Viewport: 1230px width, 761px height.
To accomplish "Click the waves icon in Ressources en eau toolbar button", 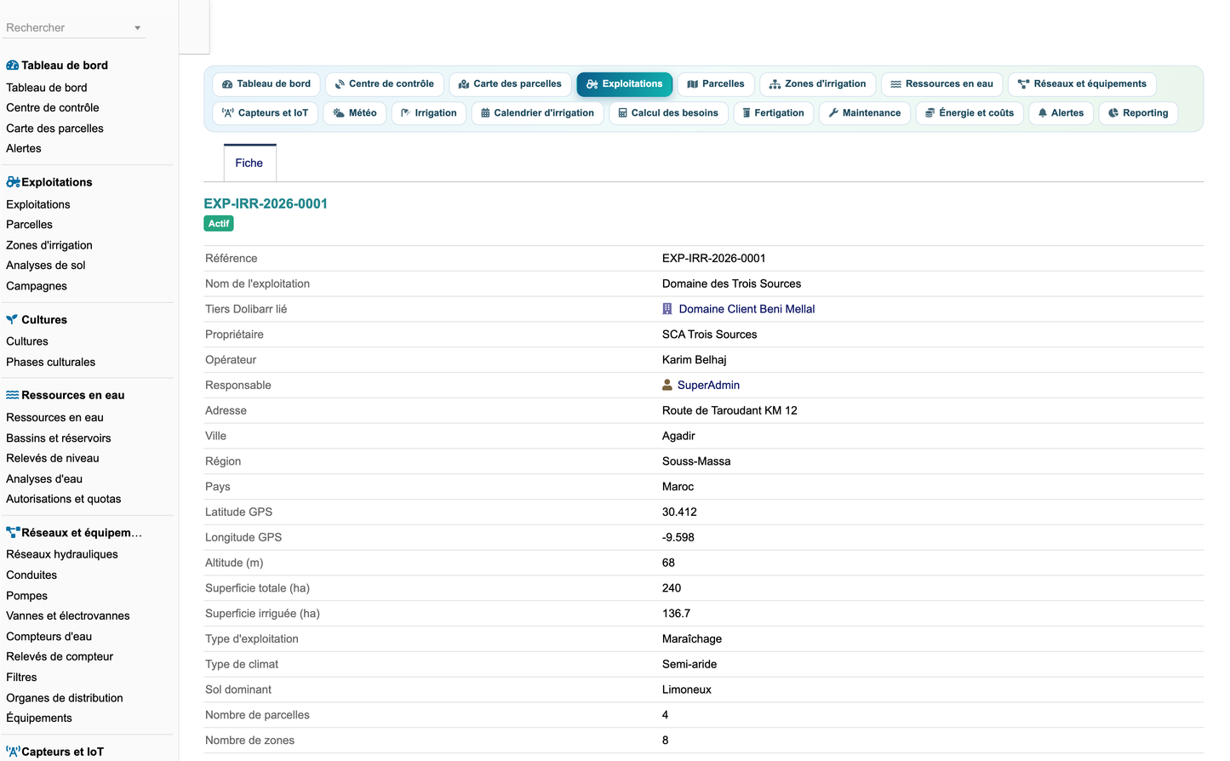I will coord(896,84).
